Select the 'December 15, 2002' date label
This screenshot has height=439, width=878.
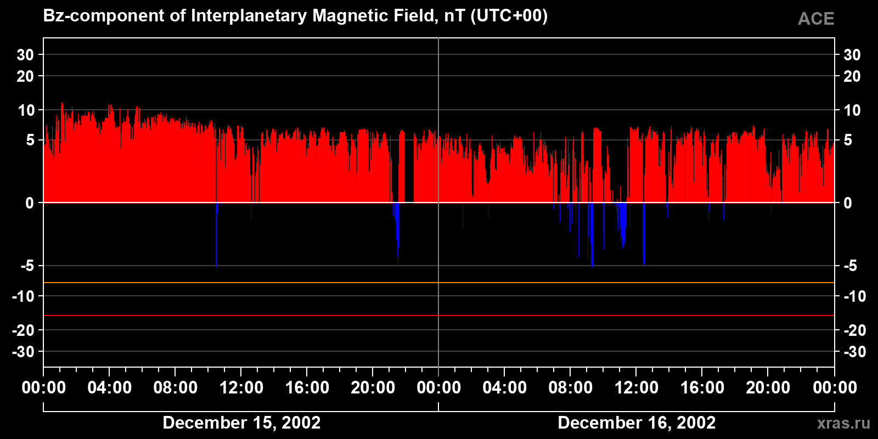click(241, 423)
